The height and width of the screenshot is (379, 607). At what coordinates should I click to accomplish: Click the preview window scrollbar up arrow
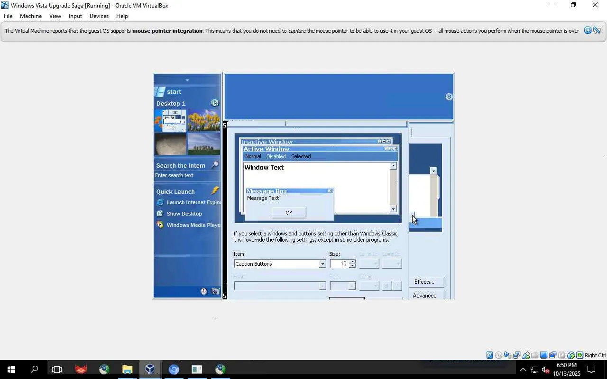pos(393,166)
